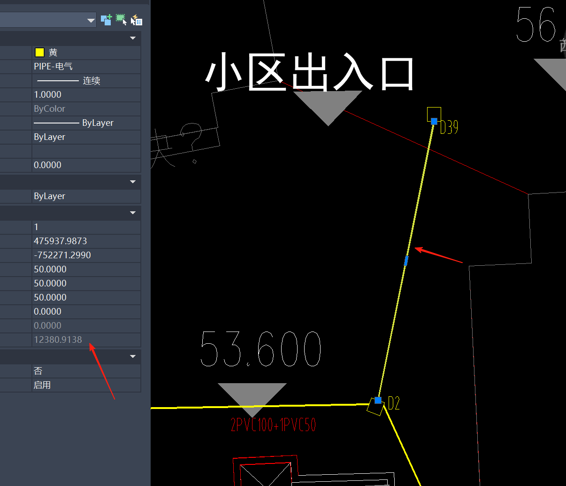Viewport: 566px width, 486px height.
Task: Click the Select Objects icon
Action: click(122, 20)
